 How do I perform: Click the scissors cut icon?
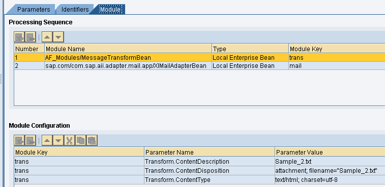click(x=70, y=140)
